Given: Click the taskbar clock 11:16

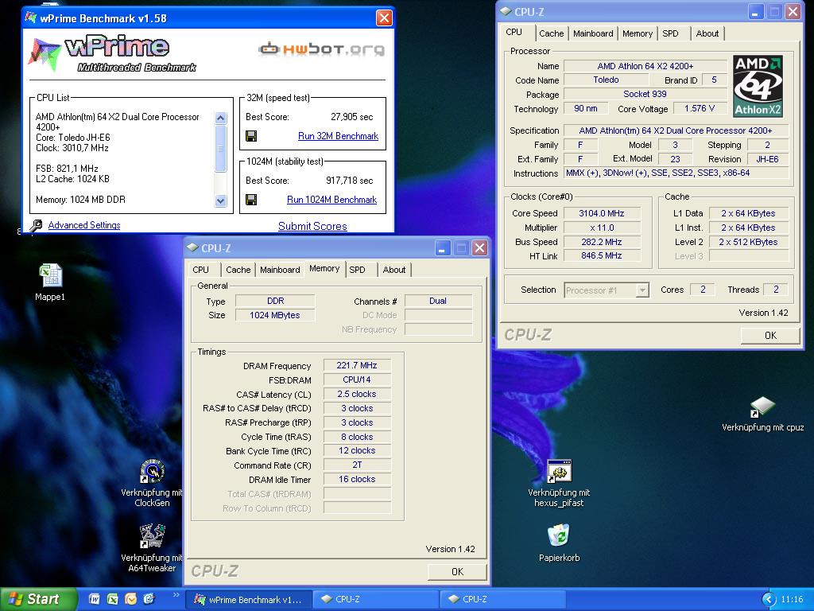Looking at the screenshot, I should [792, 600].
